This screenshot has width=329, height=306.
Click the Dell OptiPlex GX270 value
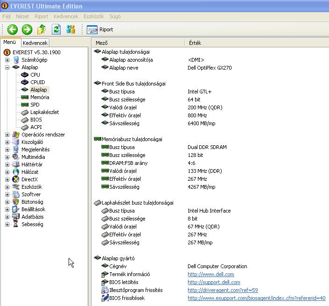210,68
